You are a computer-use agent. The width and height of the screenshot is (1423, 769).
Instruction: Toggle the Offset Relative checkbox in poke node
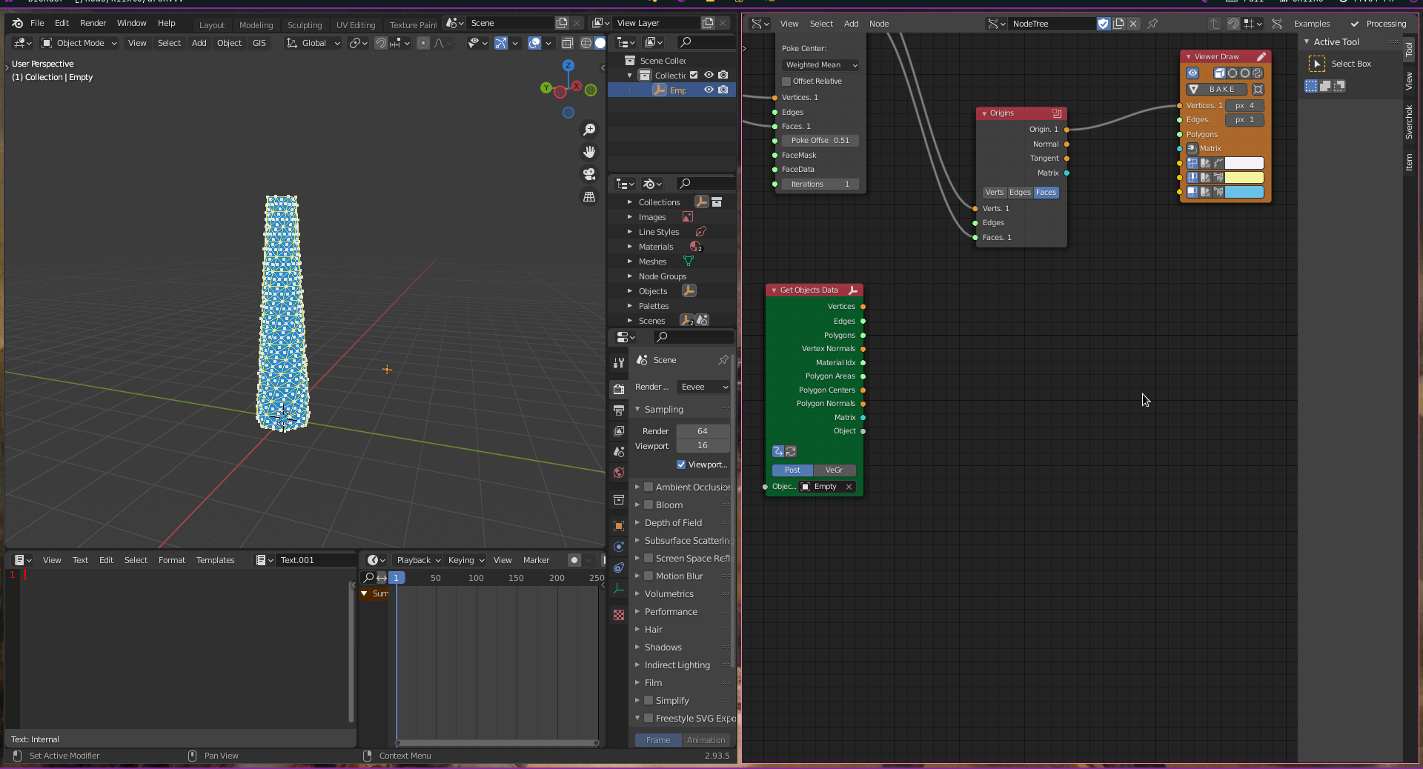(x=786, y=81)
